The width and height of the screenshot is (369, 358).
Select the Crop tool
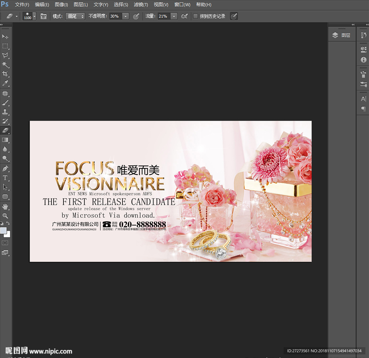[x=5, y=74]
